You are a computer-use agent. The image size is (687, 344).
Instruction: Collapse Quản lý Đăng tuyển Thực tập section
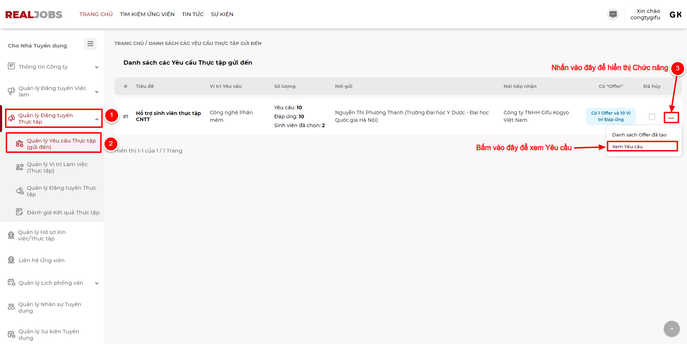[x=54, y=119]
